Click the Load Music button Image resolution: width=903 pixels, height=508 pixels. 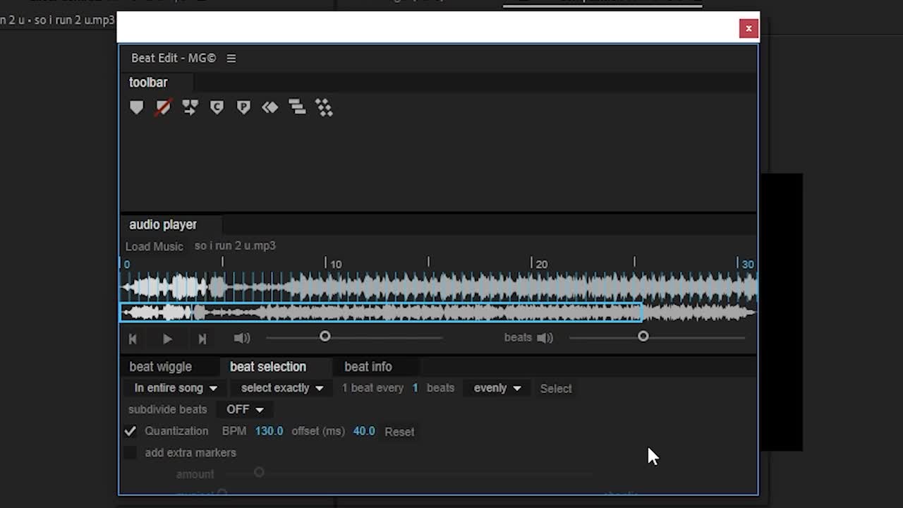(154, 246)
